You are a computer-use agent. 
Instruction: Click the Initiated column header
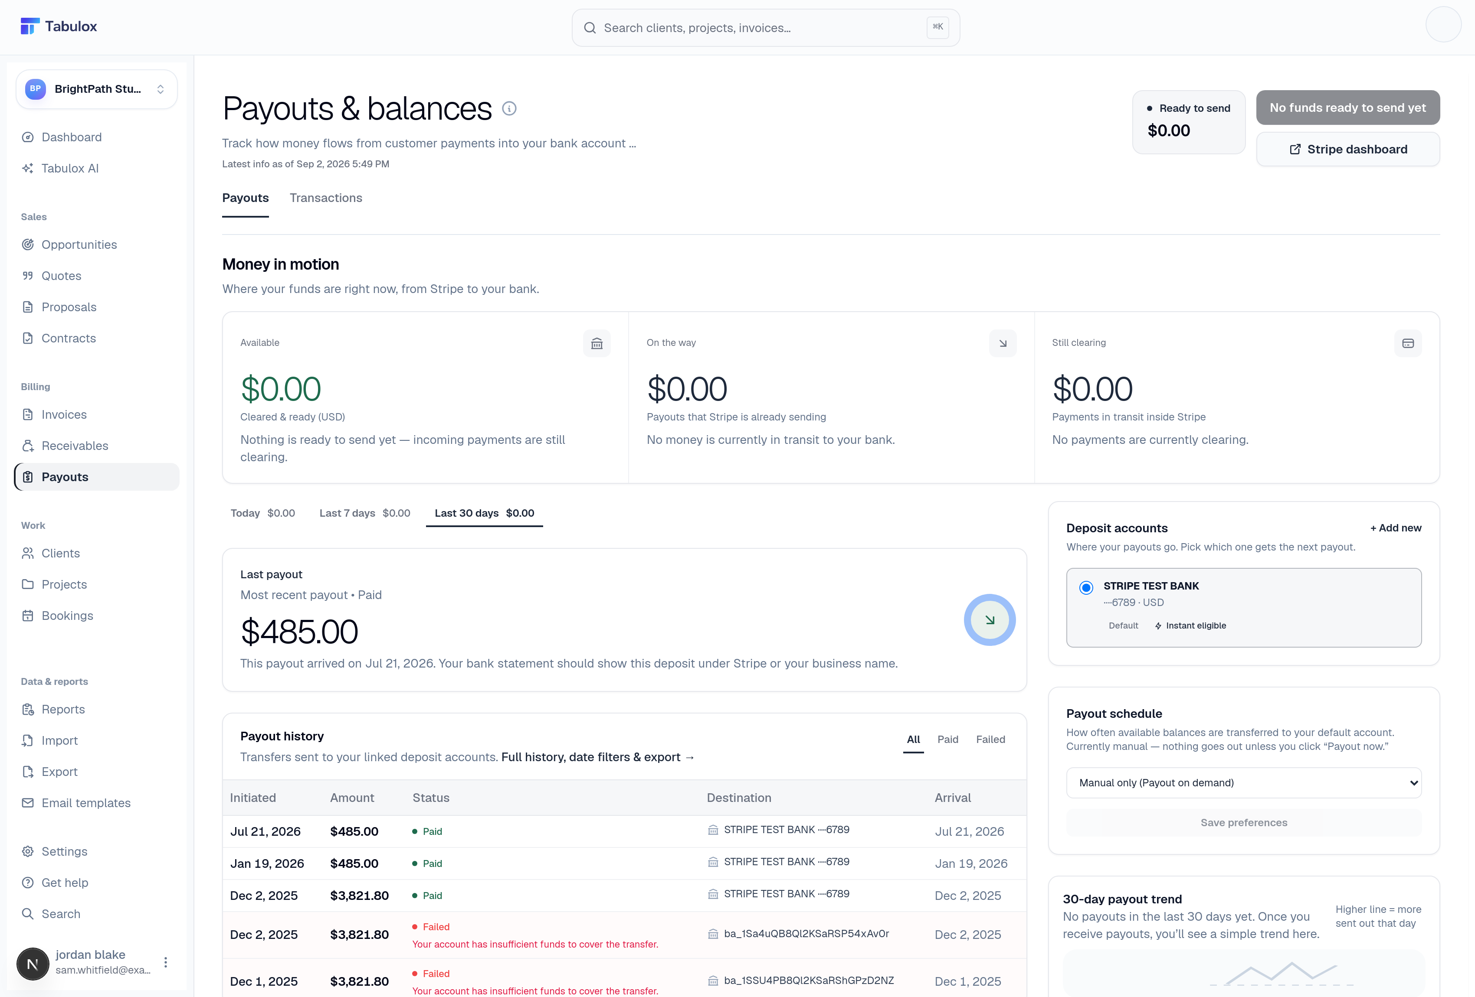252,798
